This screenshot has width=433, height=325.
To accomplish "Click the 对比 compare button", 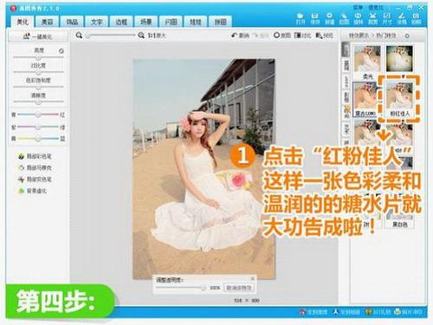I will click(x=302, y=36).
